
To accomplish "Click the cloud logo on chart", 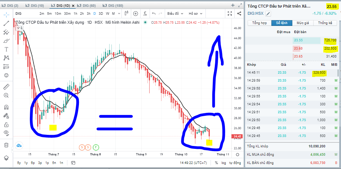I will point(19,145).
